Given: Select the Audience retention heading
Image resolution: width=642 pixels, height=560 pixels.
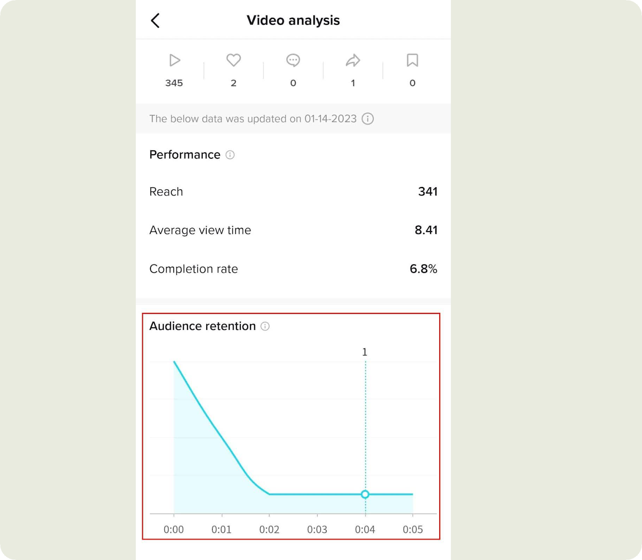Looking at the screenshot, I should [x=202, y=326].
